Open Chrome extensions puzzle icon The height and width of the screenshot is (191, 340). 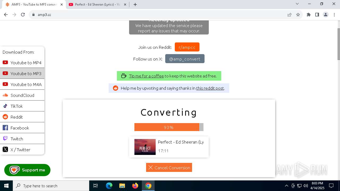[309, 15]
